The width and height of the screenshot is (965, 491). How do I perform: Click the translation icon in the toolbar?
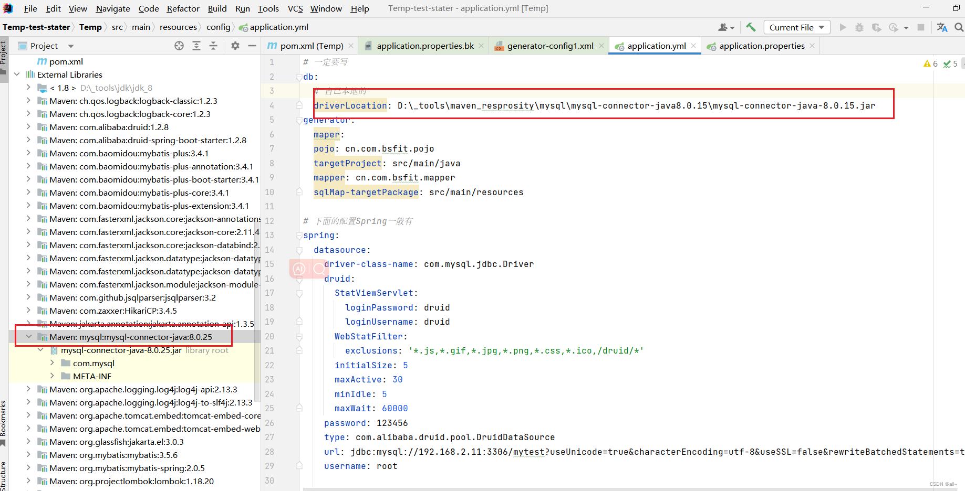point(941,27)
